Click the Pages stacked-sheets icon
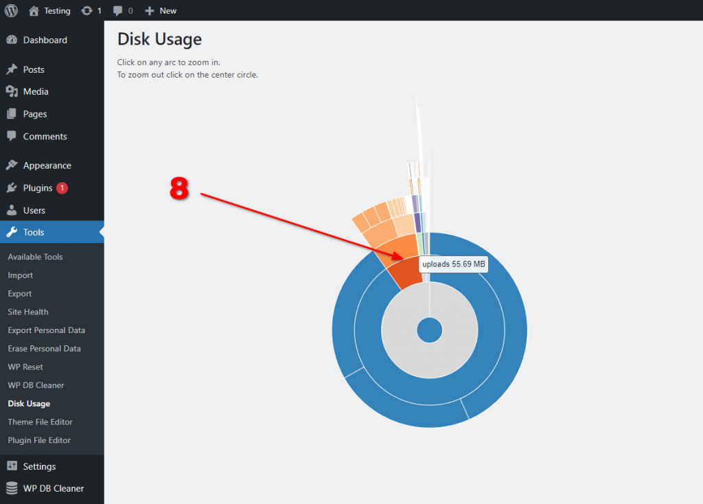Screen dimensions: 703x504 [x=12, y=114]
